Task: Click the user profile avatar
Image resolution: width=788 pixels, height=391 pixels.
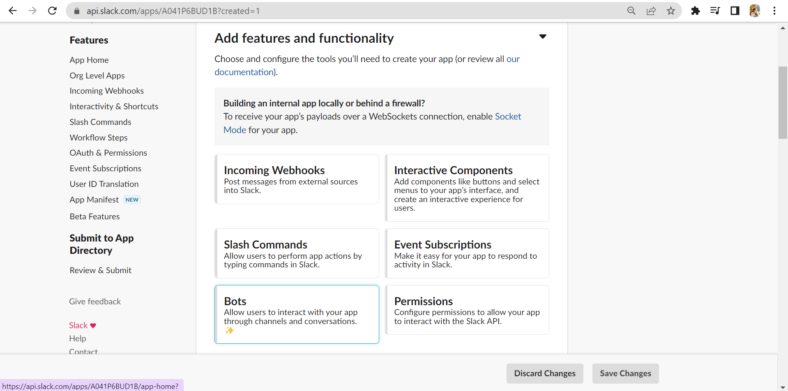Action: click(754, 11)
